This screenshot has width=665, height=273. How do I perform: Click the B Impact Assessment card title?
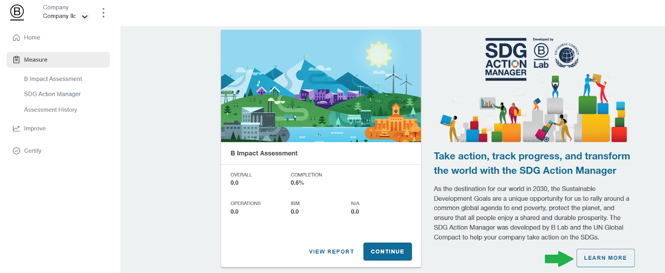(264, 153)
